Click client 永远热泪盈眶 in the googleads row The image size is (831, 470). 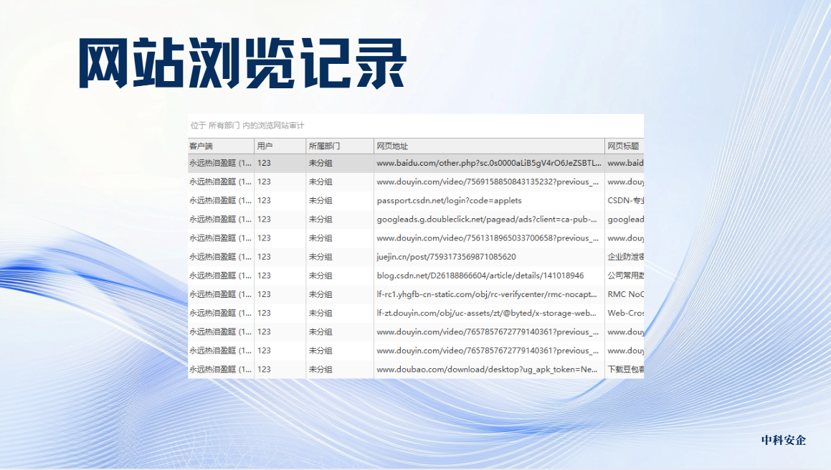click(x=220, y=219)
